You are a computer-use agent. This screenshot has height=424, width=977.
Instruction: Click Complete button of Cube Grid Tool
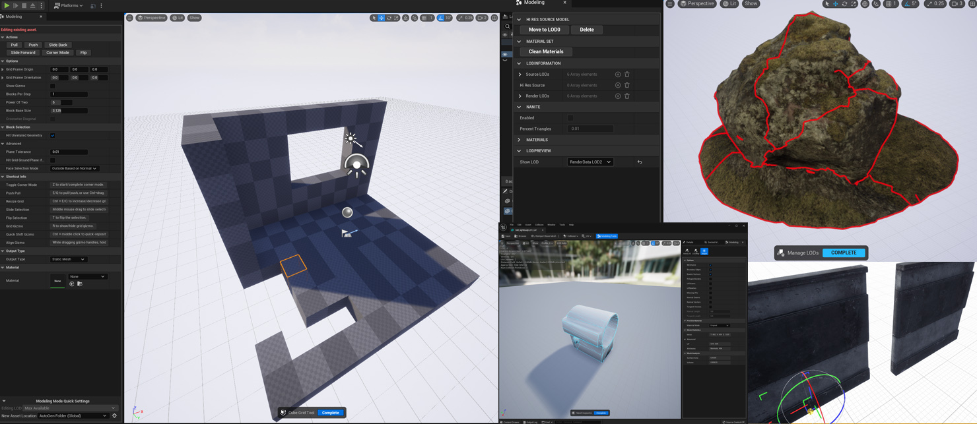[x=331, y=413]
